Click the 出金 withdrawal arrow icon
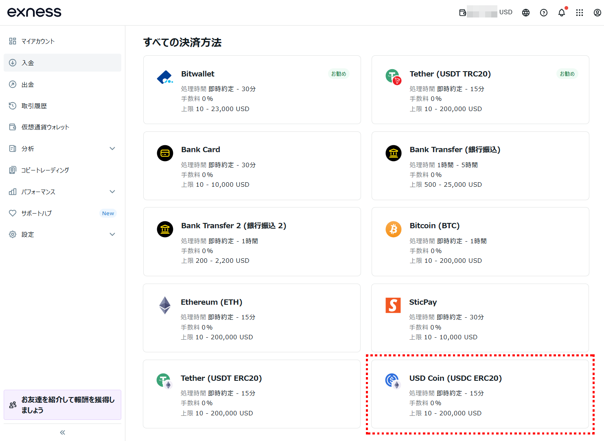The image size is (604, 441). tap(13, 84)
